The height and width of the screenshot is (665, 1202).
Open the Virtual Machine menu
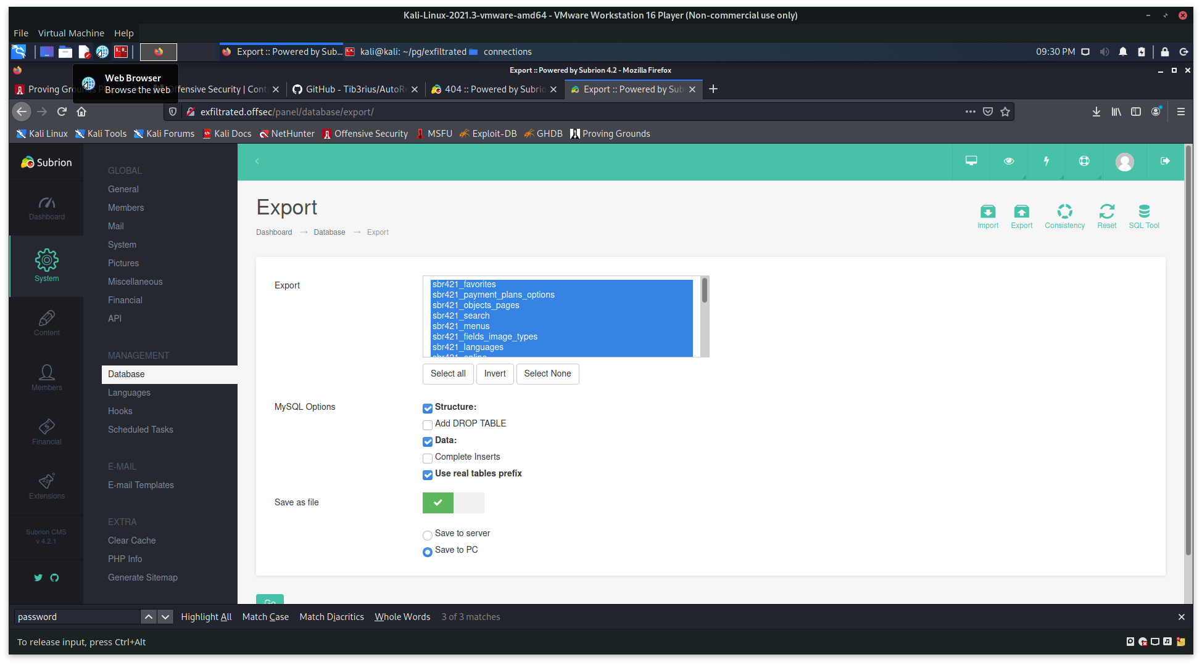coord(71,33)
